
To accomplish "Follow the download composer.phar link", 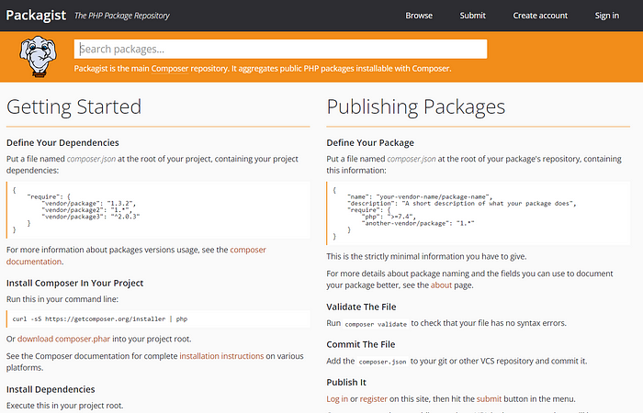I will tap(63, 339).
